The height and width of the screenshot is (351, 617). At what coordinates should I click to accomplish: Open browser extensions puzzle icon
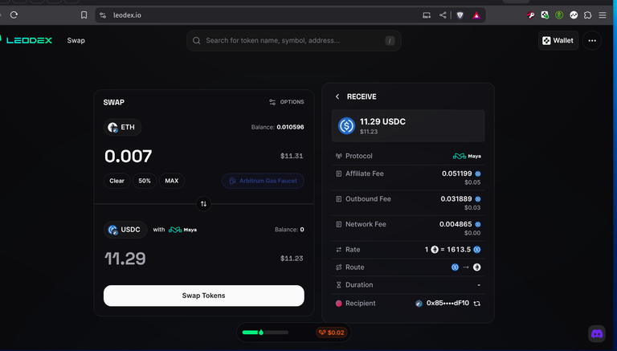point(587,15)
